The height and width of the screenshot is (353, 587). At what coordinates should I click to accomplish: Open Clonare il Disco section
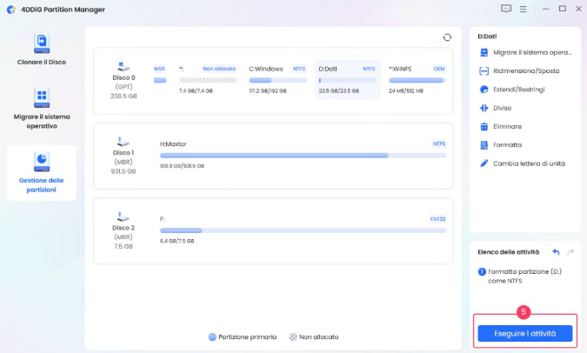coord(42,49)
